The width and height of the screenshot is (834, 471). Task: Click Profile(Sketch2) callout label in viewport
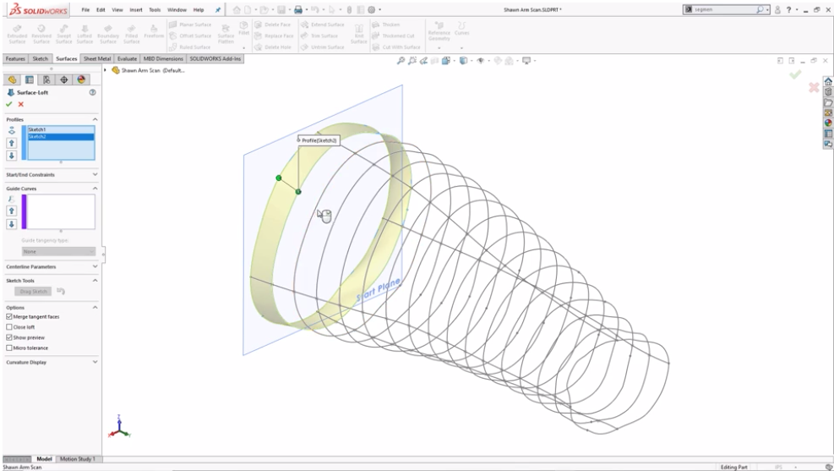319,140
